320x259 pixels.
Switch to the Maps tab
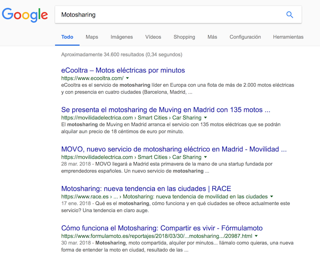[x=92, y=37]
